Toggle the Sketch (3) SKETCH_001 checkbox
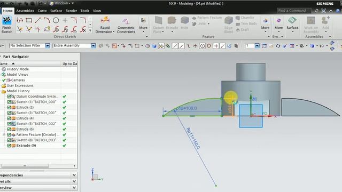The height and width of the screenshot is (192, 342). (x=9, y=113)
